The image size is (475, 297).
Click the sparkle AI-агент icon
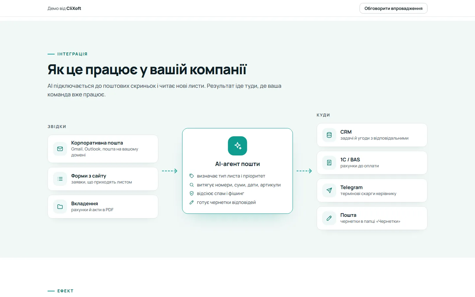pos(237,146)
